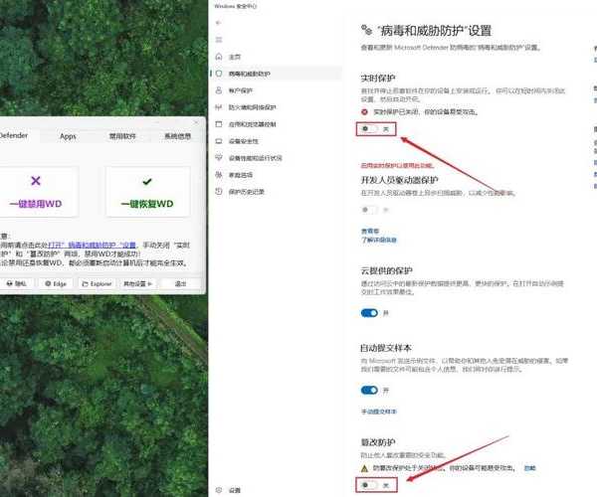Toggle 自动提交样本 switch
597x497 pixels.
[x=369, y=391]
